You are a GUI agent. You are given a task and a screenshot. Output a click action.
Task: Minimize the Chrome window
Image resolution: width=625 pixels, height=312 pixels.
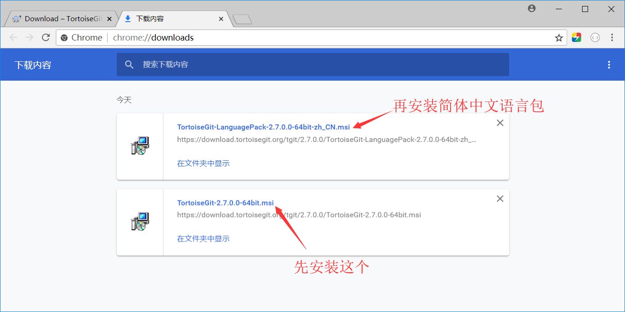click(559, 9)
